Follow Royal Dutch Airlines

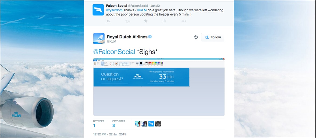[212, 37]
